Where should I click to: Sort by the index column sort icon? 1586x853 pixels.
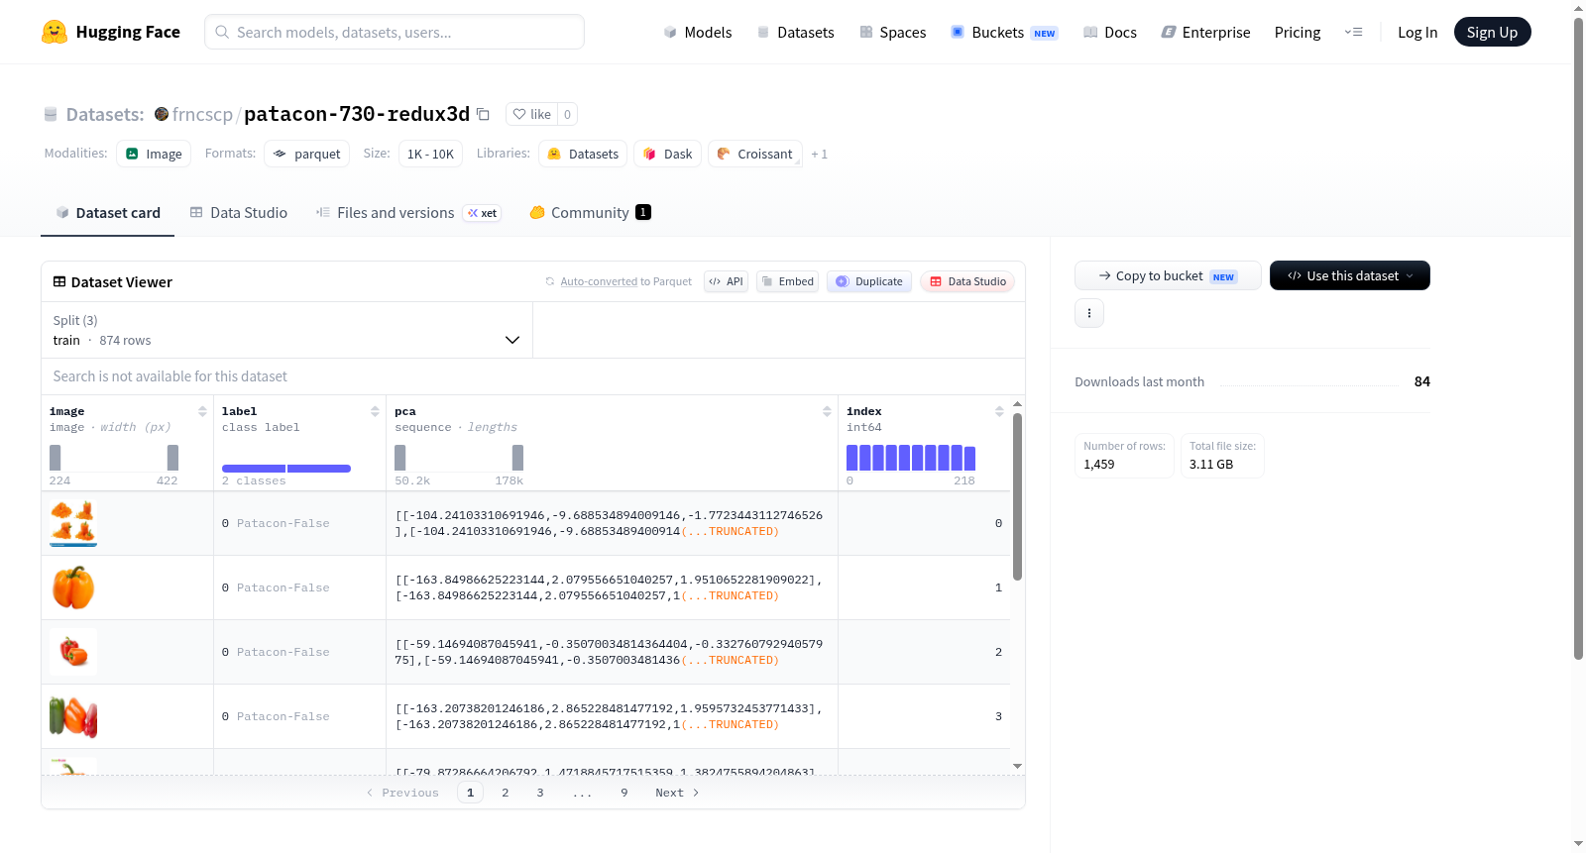(999, 411)
